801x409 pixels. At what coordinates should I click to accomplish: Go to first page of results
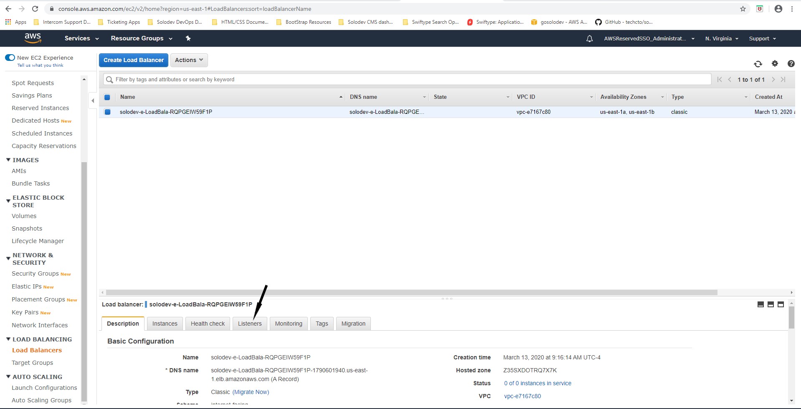[x=719, y=80]
